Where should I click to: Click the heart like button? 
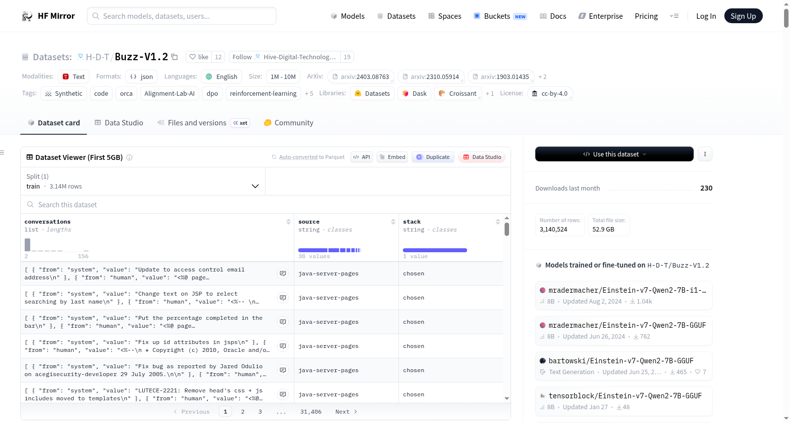click(x=199, y=57)
